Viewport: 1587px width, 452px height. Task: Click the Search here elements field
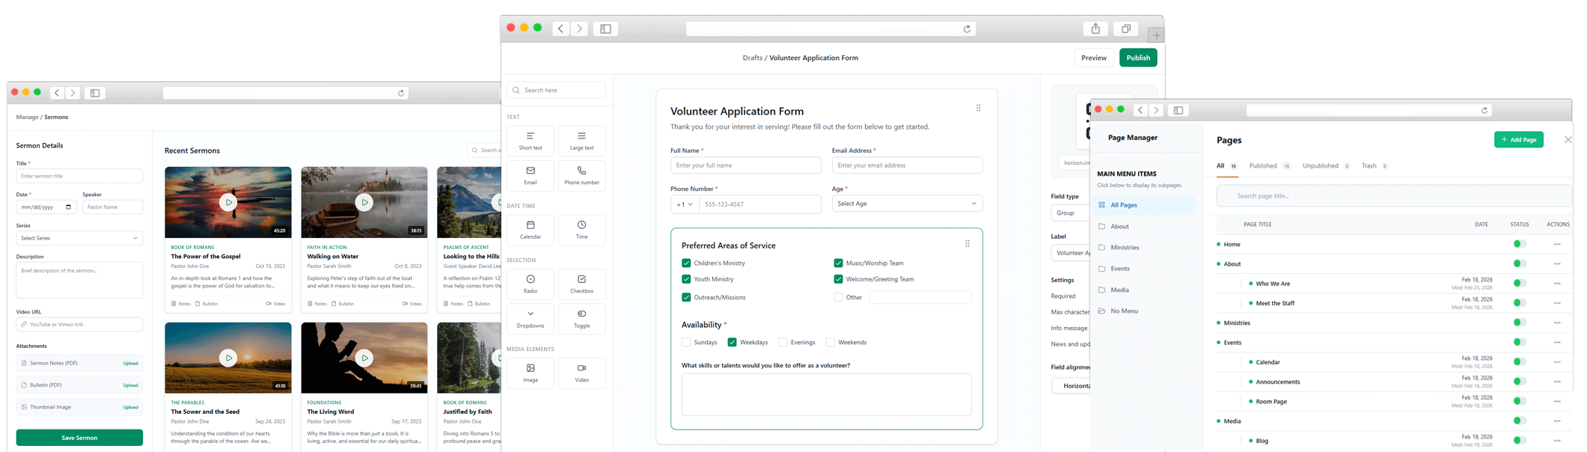click(556, 90)
